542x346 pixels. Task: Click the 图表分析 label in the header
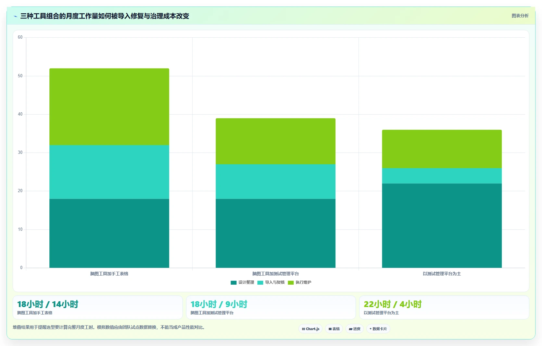[x=520, y=16]
